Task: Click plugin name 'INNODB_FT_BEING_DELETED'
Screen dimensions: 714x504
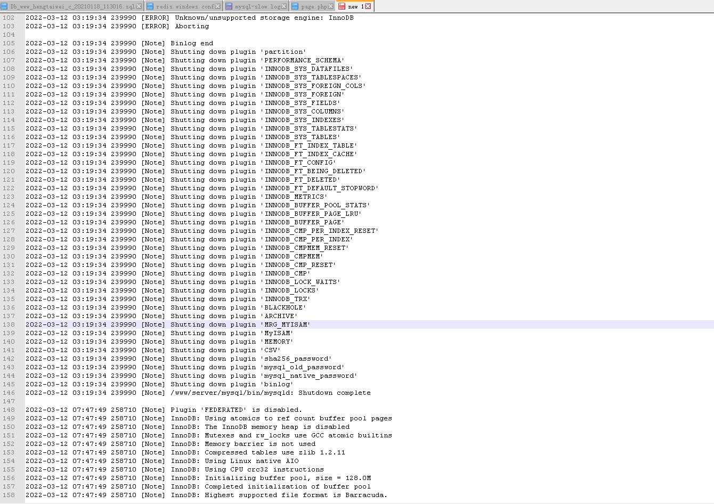Action: 313,171
